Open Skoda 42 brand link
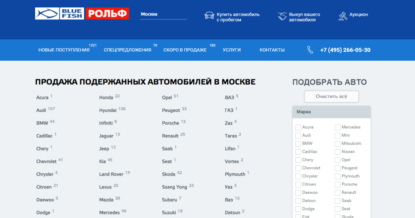Viewport: 415px width, 218px height. pyautogui.click(x=172, y=174)
